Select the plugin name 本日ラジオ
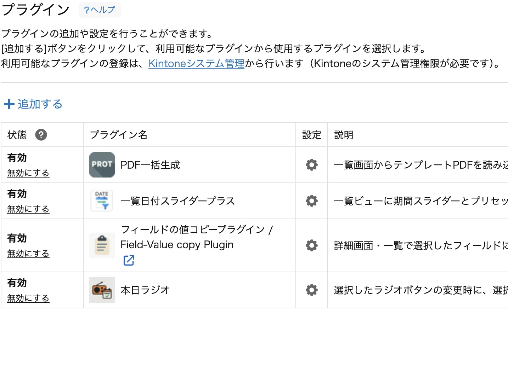Image resolution: width=508 pixels, height=372 pixels. click(x=145, y=290)
